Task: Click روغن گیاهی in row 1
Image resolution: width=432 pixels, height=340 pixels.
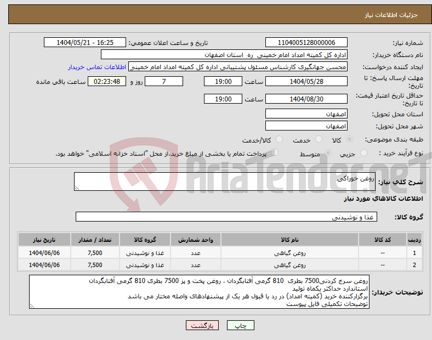Action: [289, 253]
